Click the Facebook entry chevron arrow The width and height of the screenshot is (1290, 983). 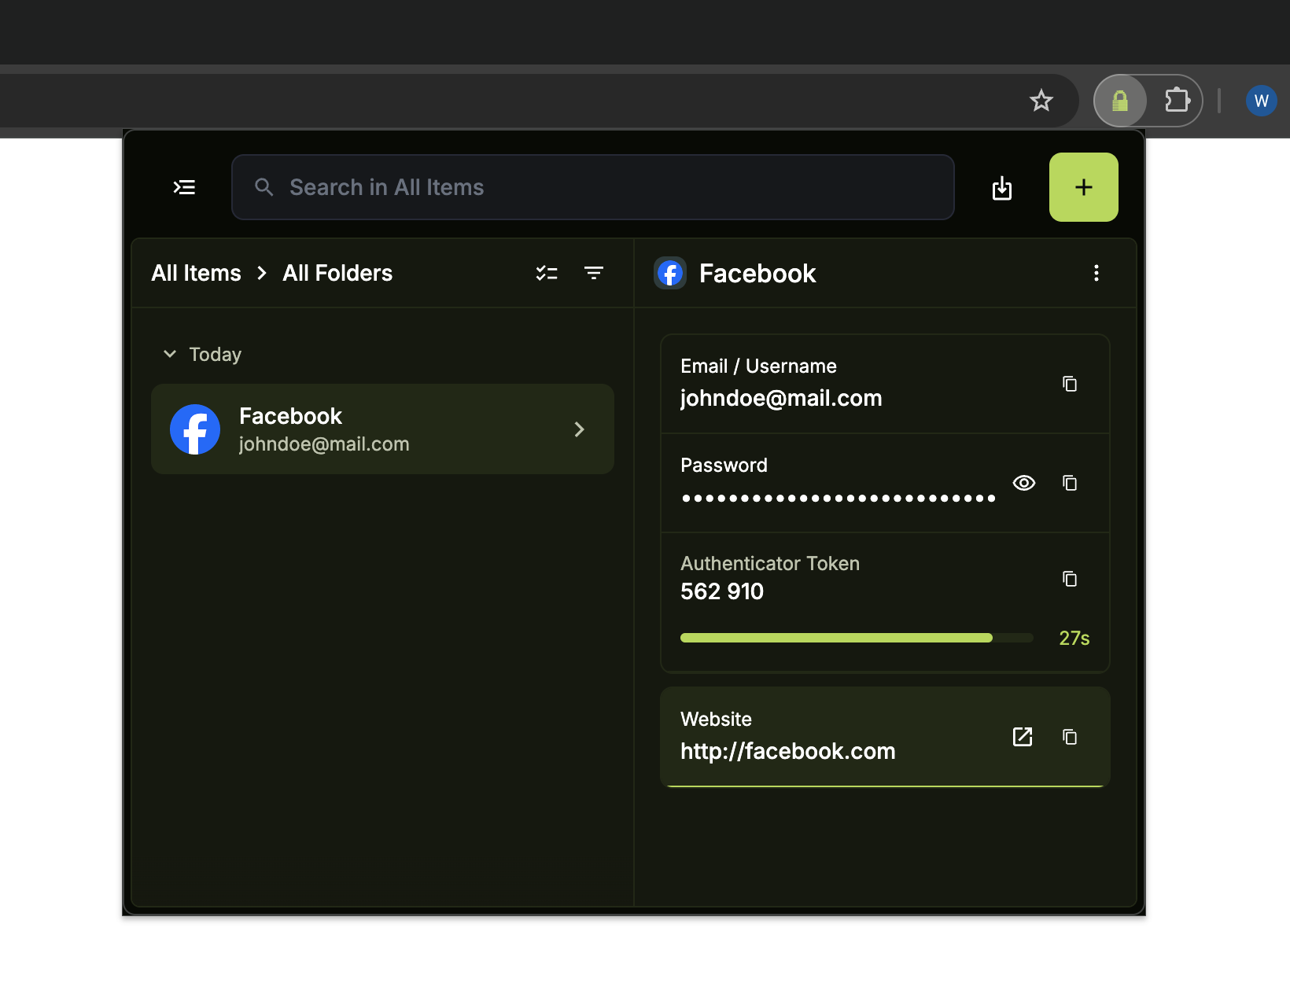[580, 429]
